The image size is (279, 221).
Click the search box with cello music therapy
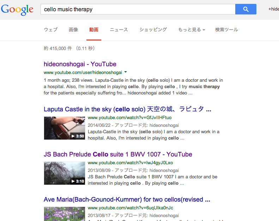[138, 9]
